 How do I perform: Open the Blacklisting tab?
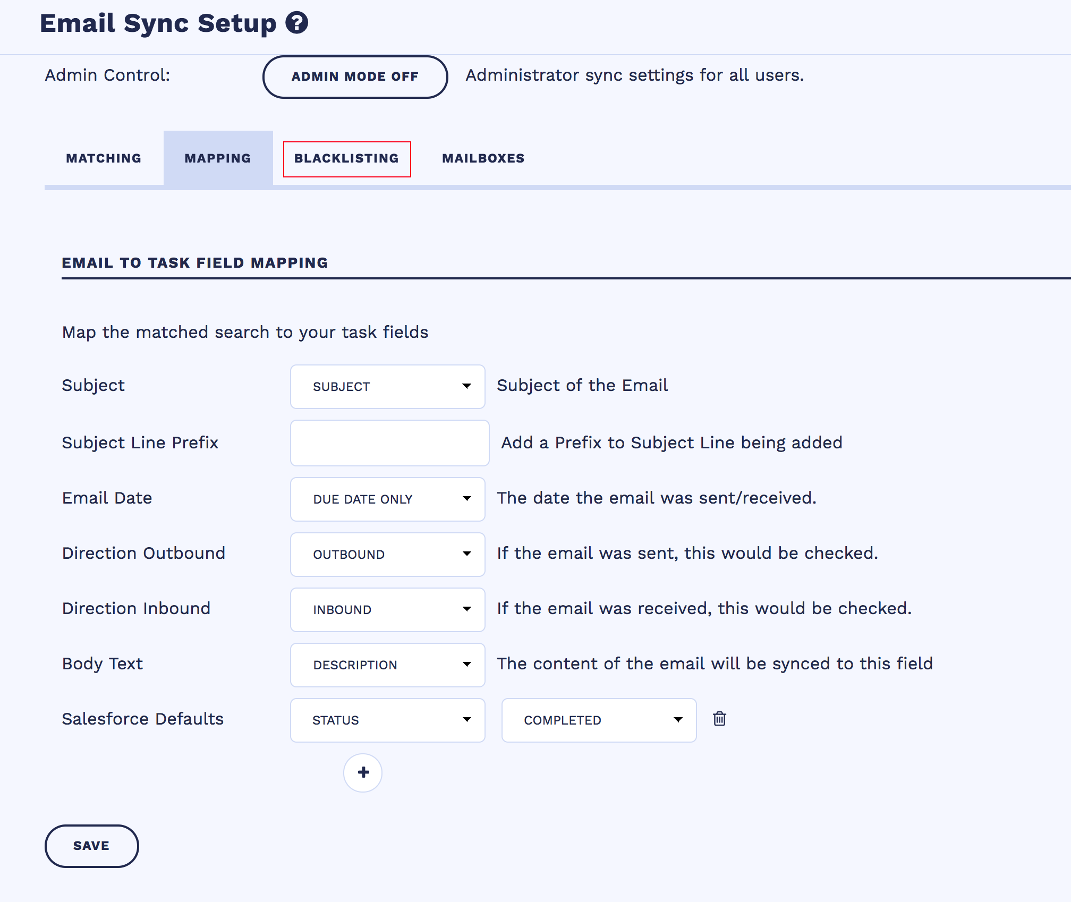[346, 158]
